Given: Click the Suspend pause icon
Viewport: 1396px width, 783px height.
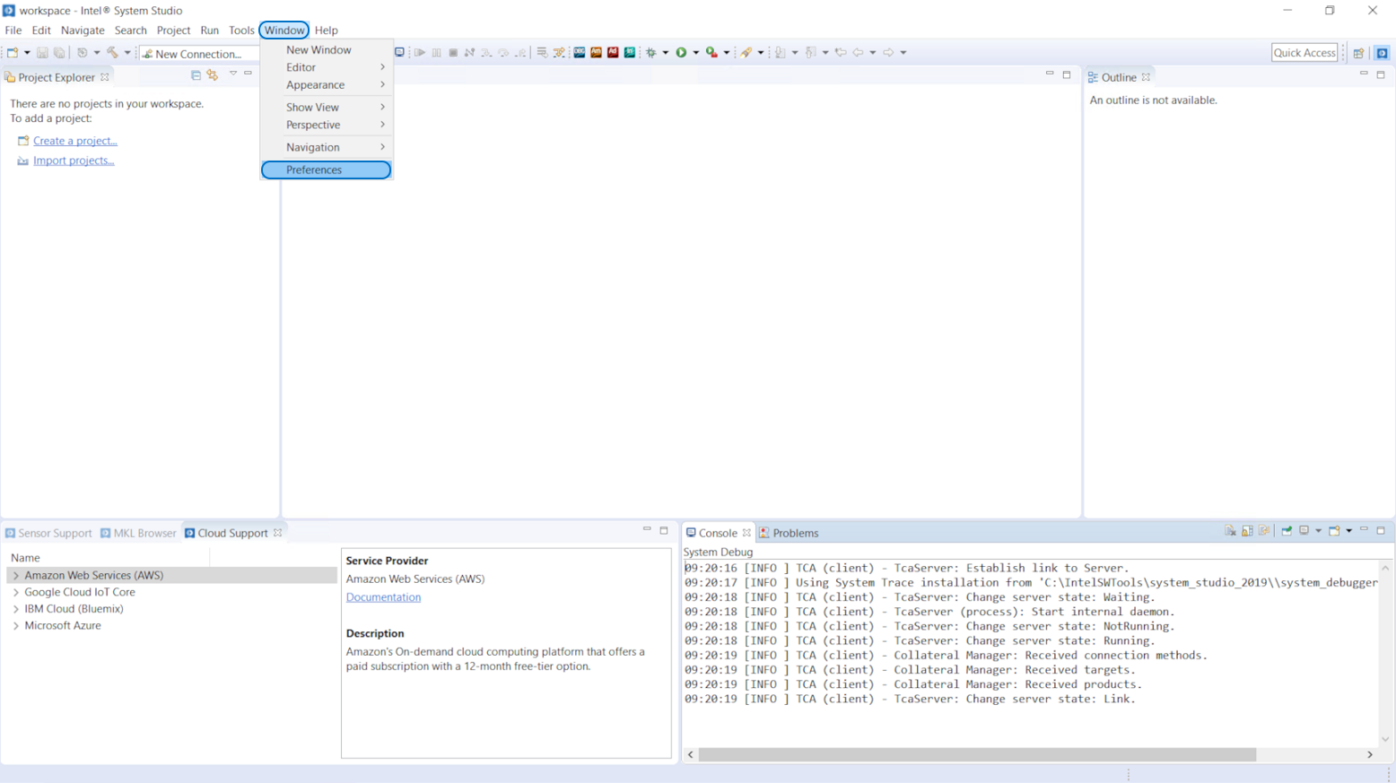Looking at the screenshot, I should tap(436, 53).
